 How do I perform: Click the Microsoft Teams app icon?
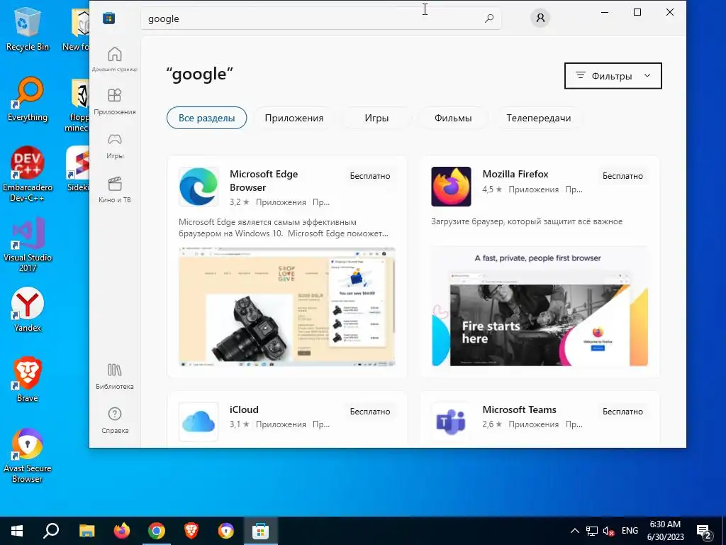pyautogui.click(x=451, y=422)
